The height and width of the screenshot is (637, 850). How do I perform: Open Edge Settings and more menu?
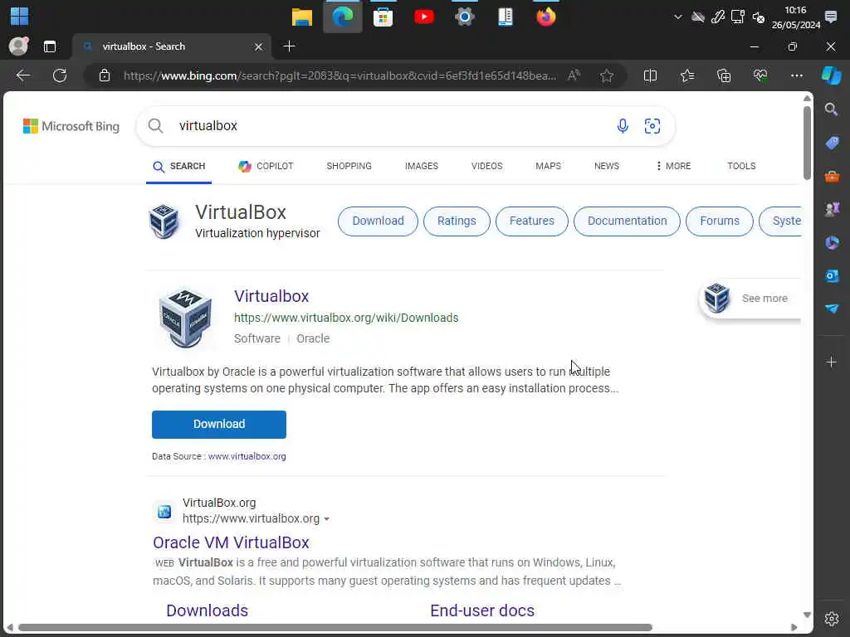click(796, 75)
